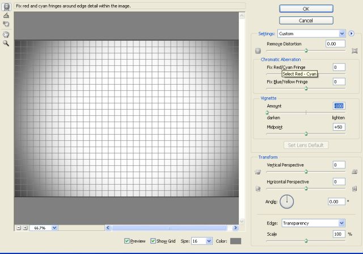
Task: Click the 'Transform' group heading
Action: click(x=268, y=157)
